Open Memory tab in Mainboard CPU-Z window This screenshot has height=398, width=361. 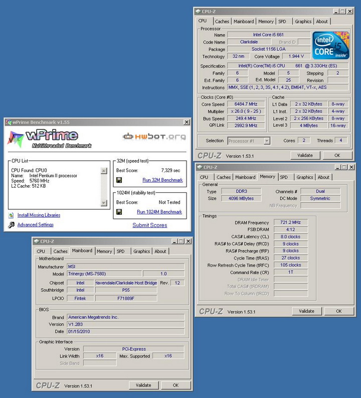pyautogui.click(x=104, y=251)
